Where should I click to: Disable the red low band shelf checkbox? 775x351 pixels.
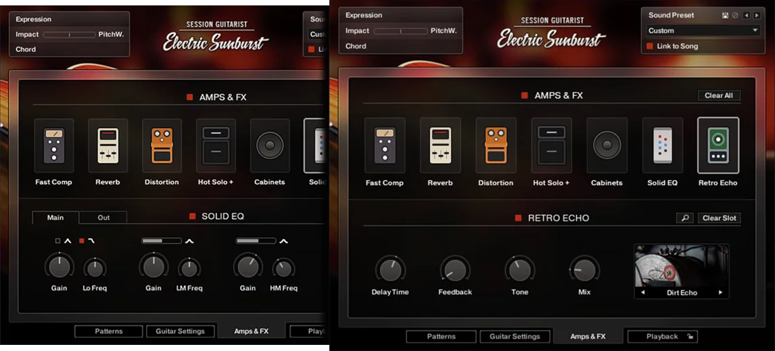pyautogui.click(x=82, y=241)
